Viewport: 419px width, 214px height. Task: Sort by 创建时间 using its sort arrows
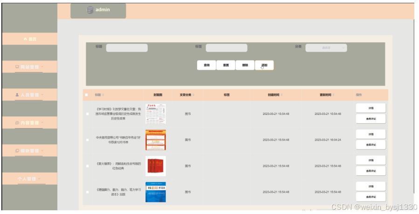282,95
